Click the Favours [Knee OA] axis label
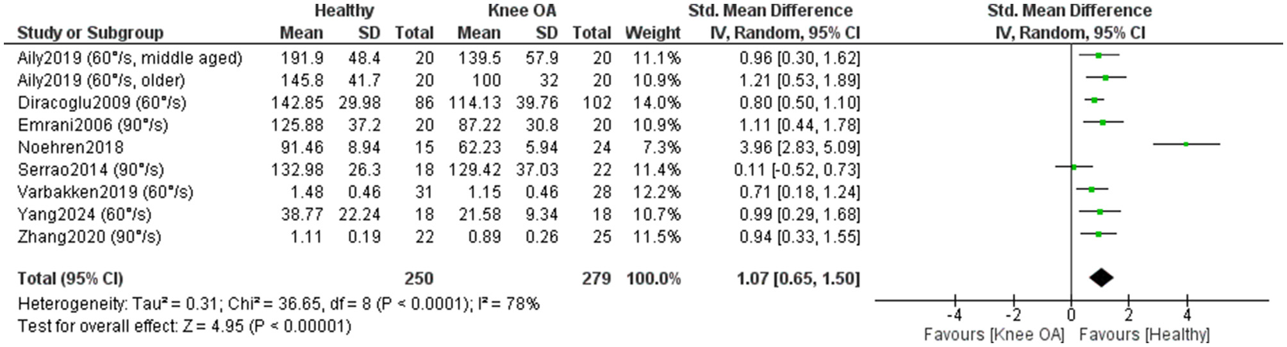Image resolution: width=1287 pixels, height=347 pixels. point(993,334)
